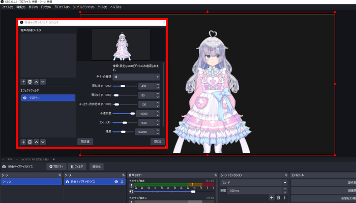Pop out the Scene Transitions dock
The image size is (356, 203).
coord(286,175)
